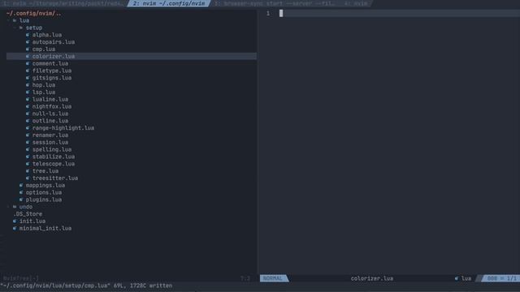The width and height of the screenshot is (520, 292).
Task: Click the Lua icon beside init.lua
Action: [x=15, y=221]
